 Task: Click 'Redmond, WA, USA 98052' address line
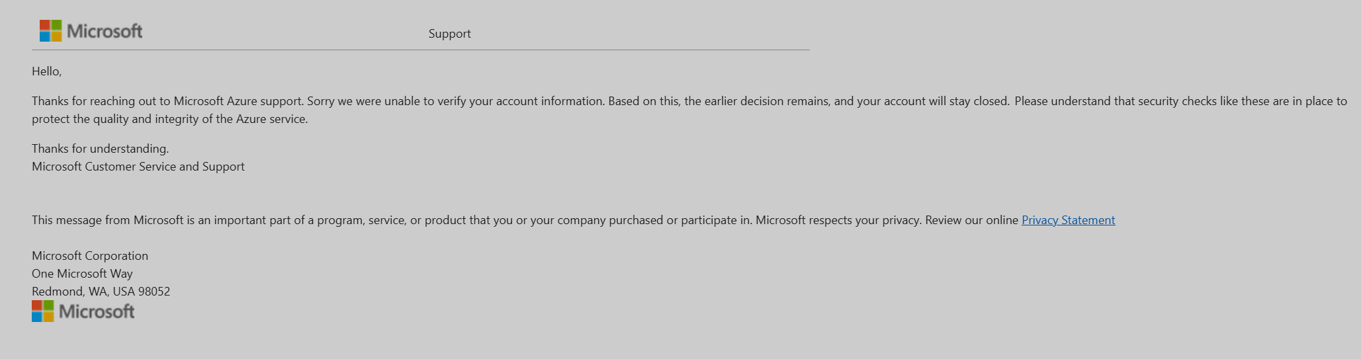pyautogui.click(x=101, y=292)
